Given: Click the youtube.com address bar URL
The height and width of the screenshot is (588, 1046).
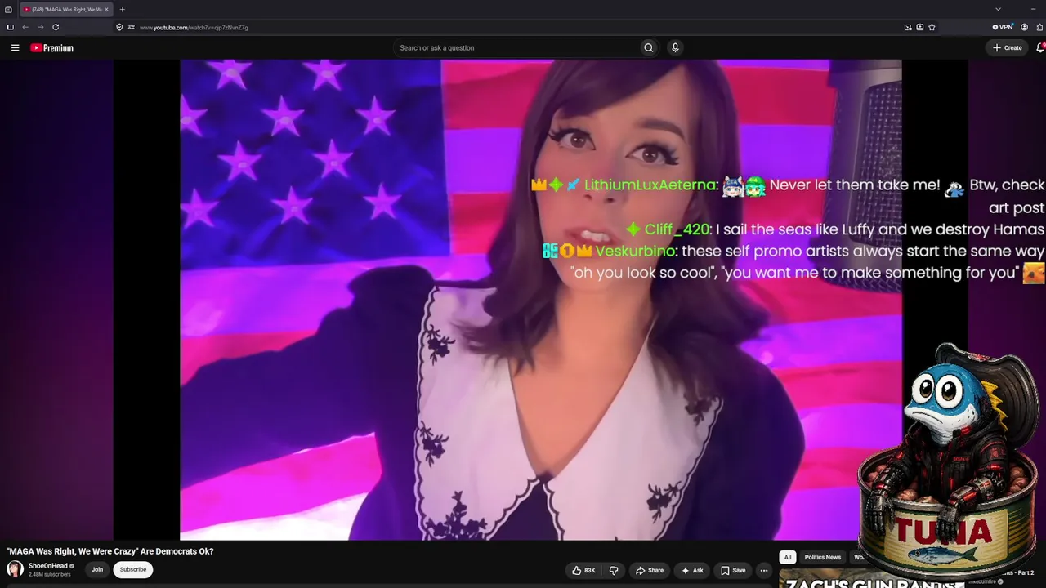Looking at the screenshot, I should [194, 28].
